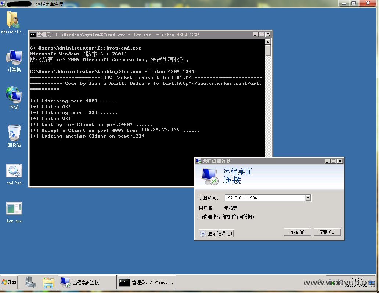379x293 pixels.
Task: Click the 计算机 field containing 127.0.0.1:1234
Action: coord(268,198)
